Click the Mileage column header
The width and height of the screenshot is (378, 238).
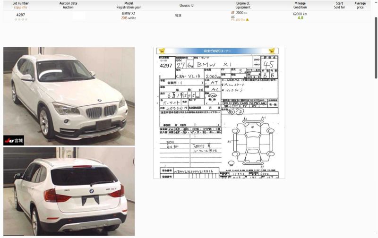300,3
